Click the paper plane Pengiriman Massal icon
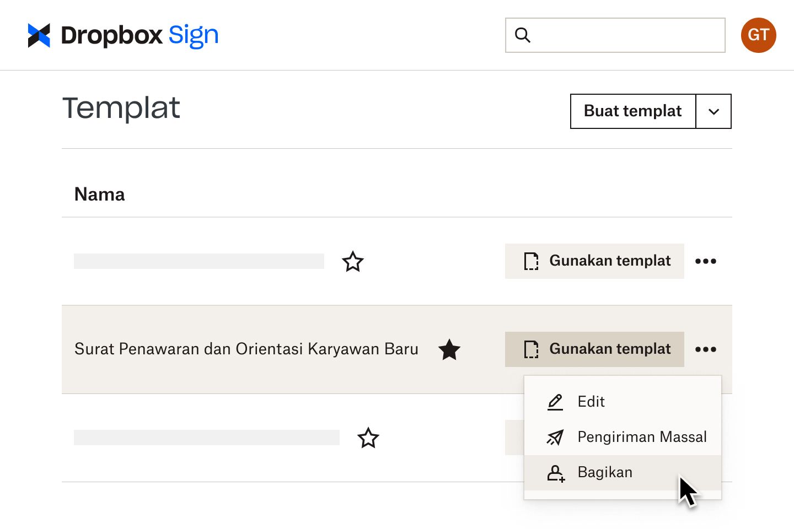 click(555, 437)
